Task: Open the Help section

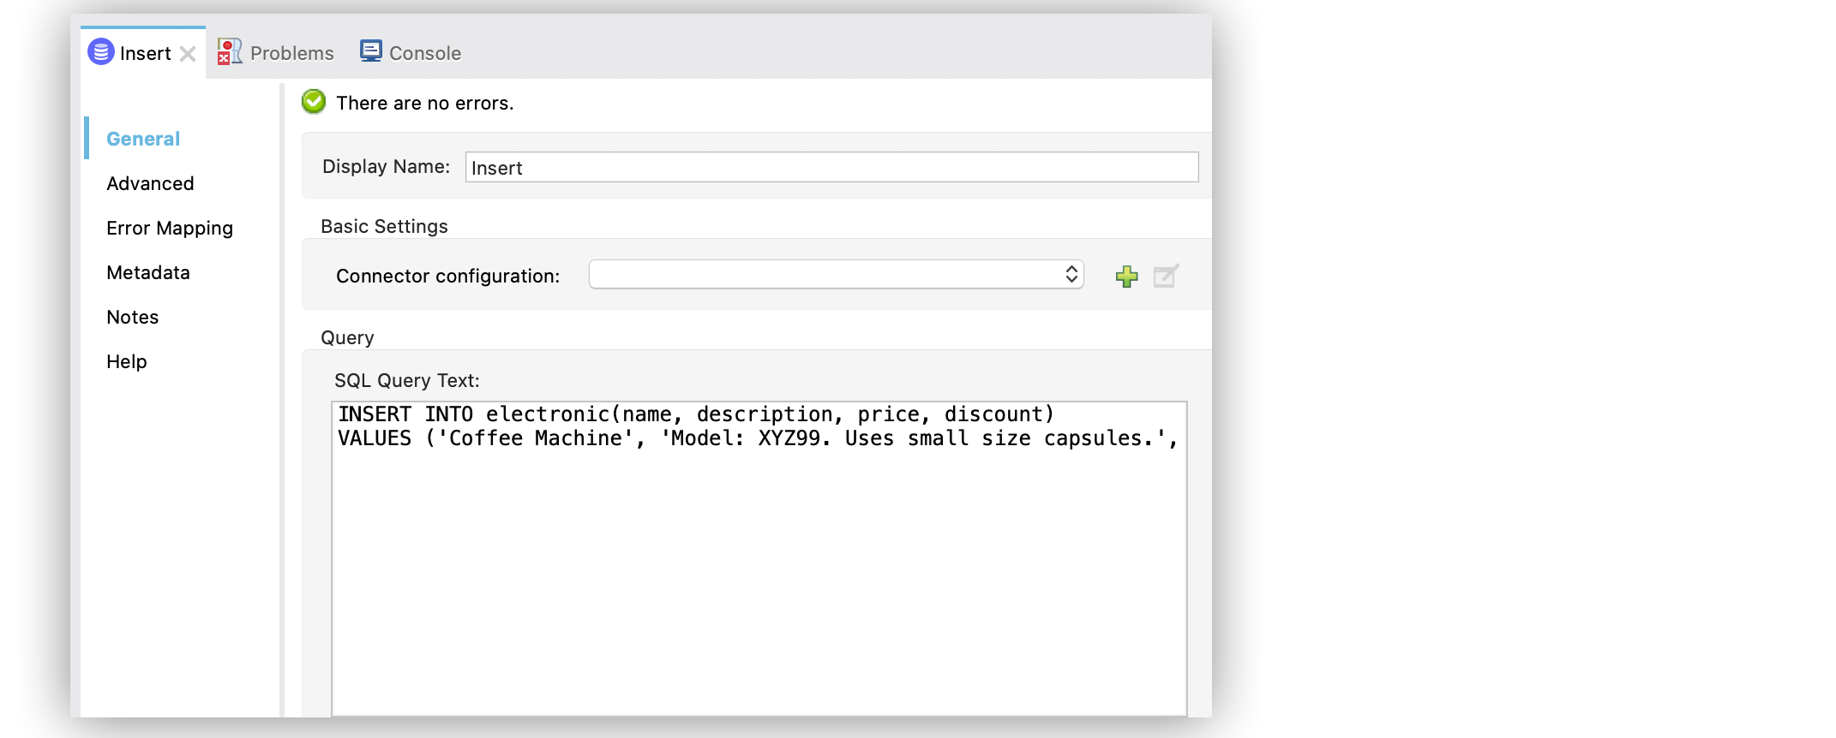Action: pyautogui.click(x=127, y=361)
